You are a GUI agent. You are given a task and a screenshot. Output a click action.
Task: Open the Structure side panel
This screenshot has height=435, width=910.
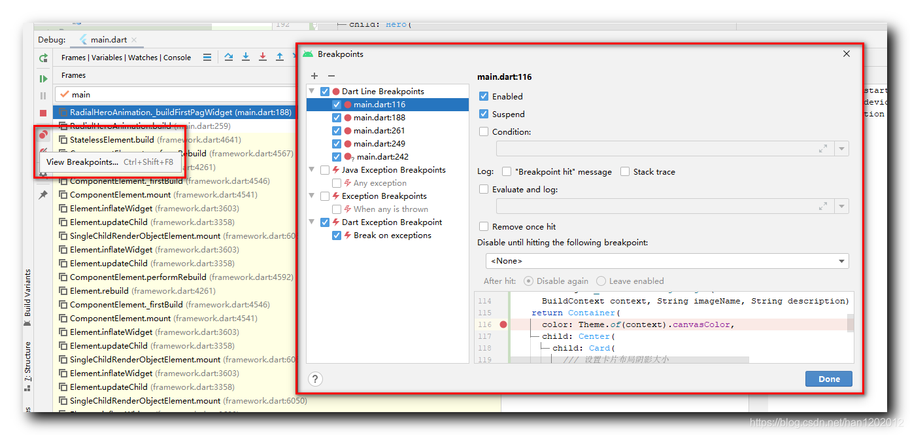coord(27,365)
